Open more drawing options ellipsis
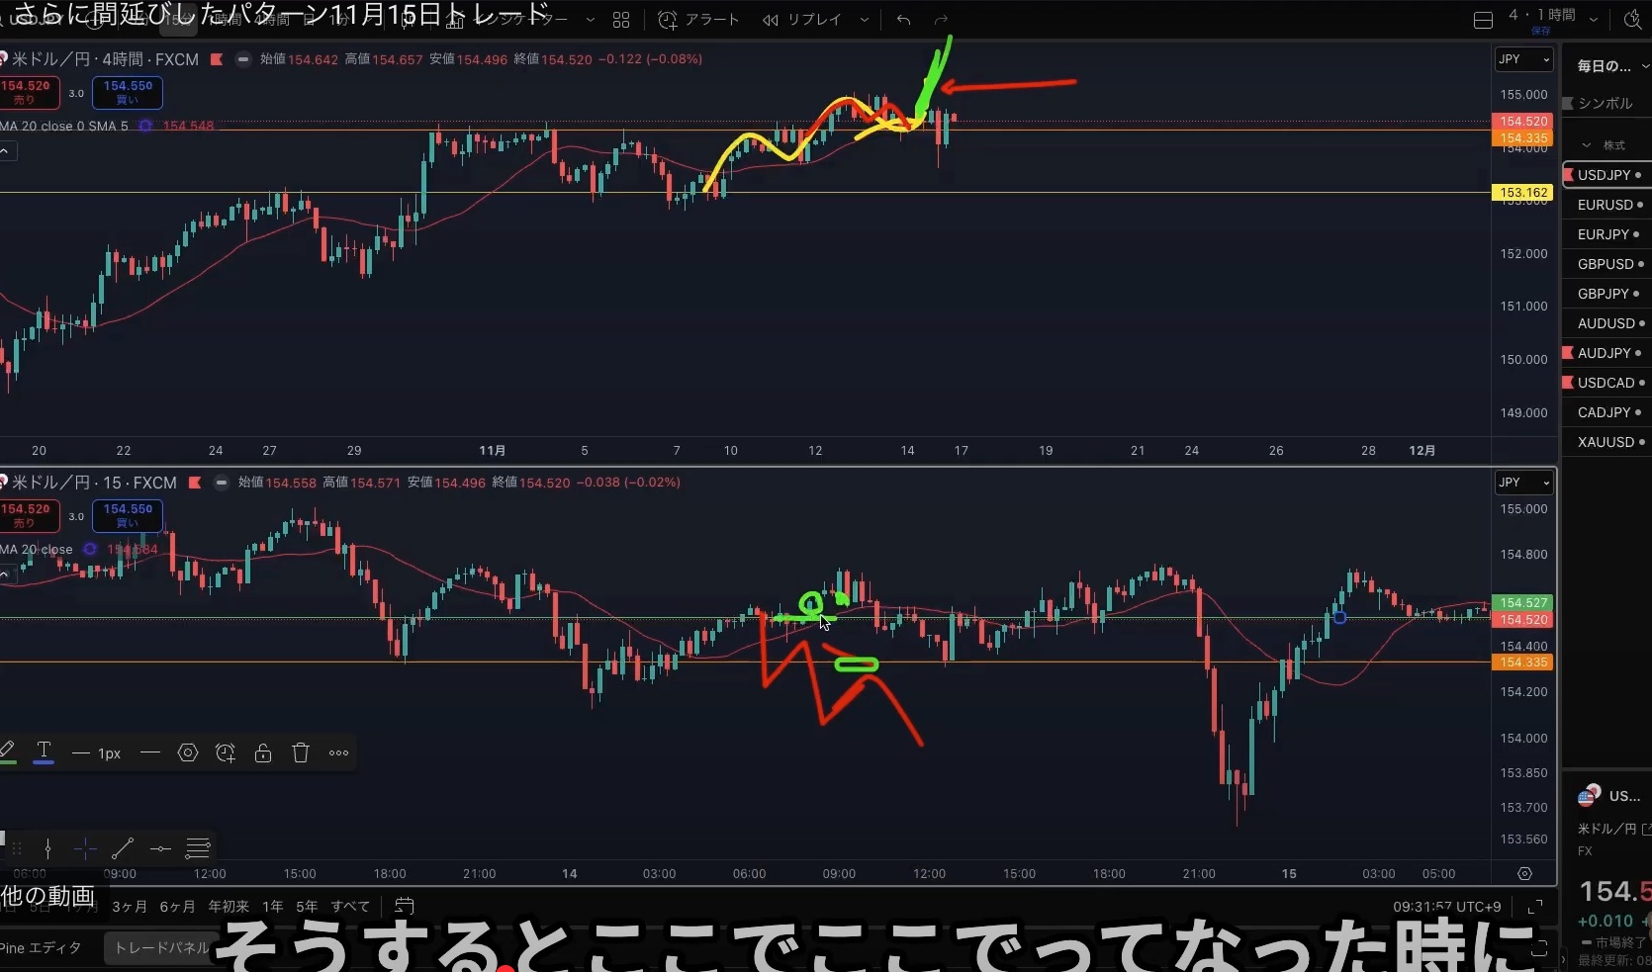 (x=338, y=753)
